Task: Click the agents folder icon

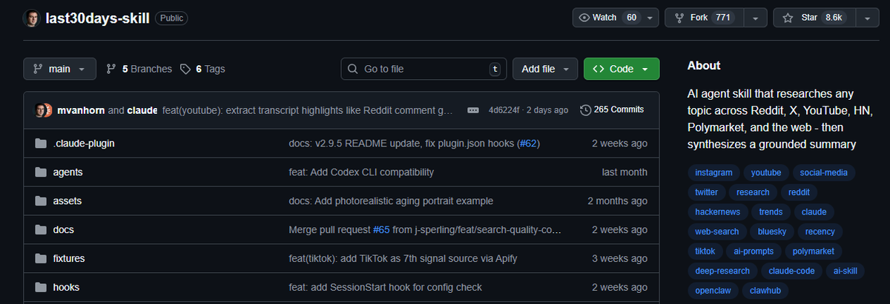Action: 41,172
